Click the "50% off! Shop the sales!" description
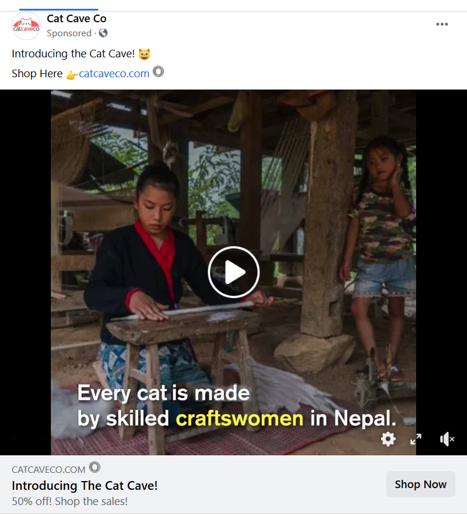 coord(70,502)
